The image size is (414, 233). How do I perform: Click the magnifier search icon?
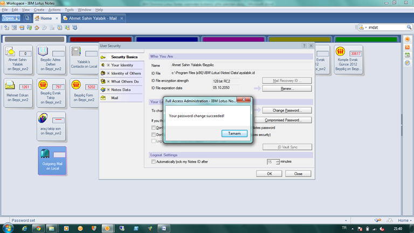(409, 28)
